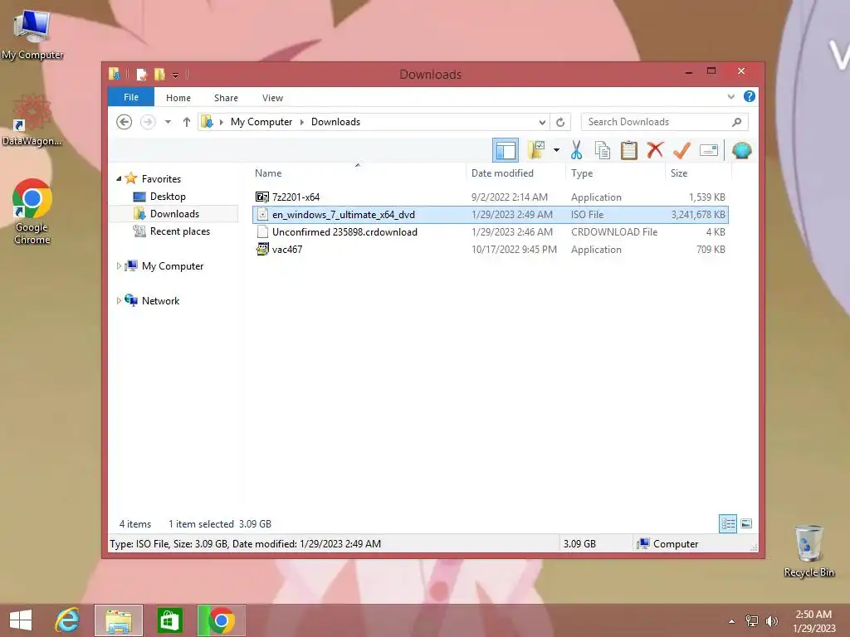The image size is (850, 637).
Task: Launch Internet Explorer from the taskbar
Action: (x=68, y=620)
